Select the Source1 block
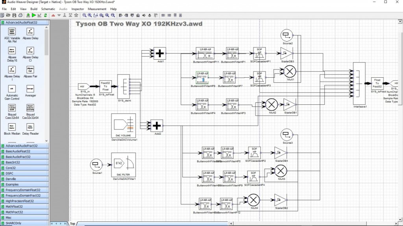Screen dimensions: 403x226 point(96,165)
